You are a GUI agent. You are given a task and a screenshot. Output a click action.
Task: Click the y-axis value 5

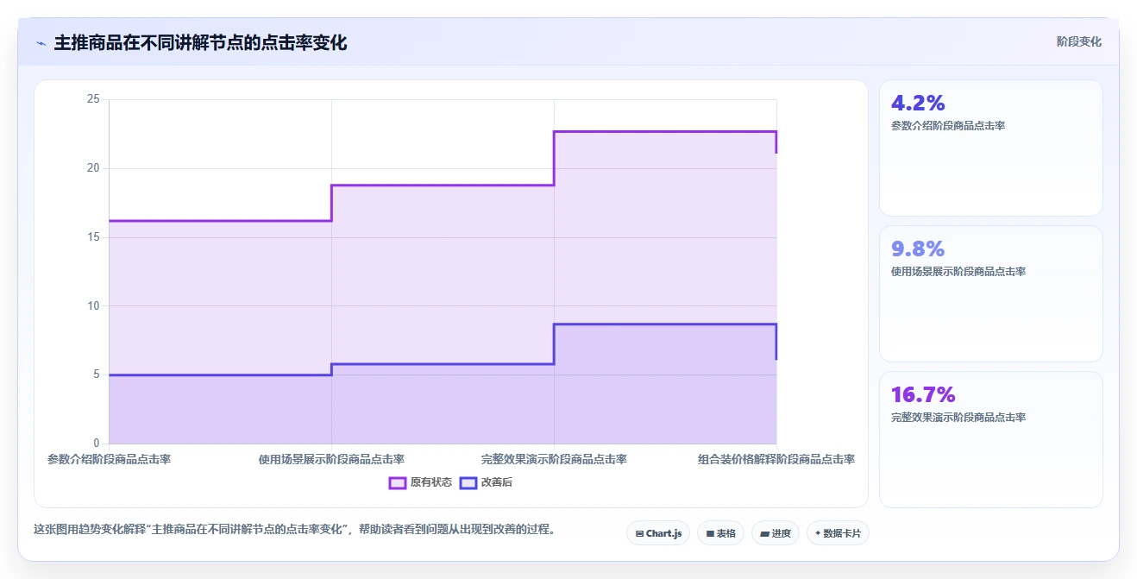97,374
